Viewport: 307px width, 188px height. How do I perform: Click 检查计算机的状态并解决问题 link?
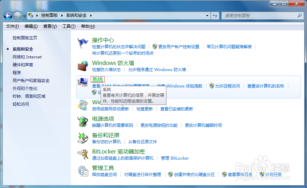click(x=119, y=47)
